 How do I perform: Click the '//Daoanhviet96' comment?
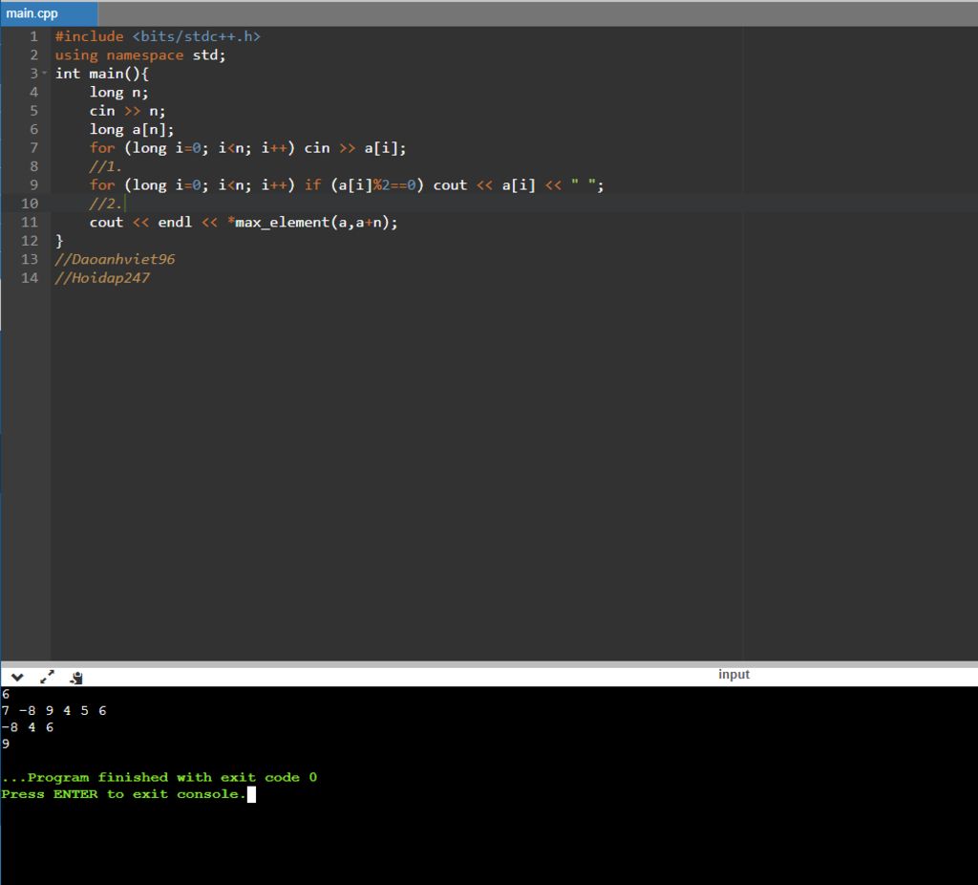coord(115,259)
